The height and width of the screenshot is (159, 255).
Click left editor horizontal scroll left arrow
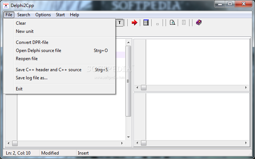click(8, 144)
